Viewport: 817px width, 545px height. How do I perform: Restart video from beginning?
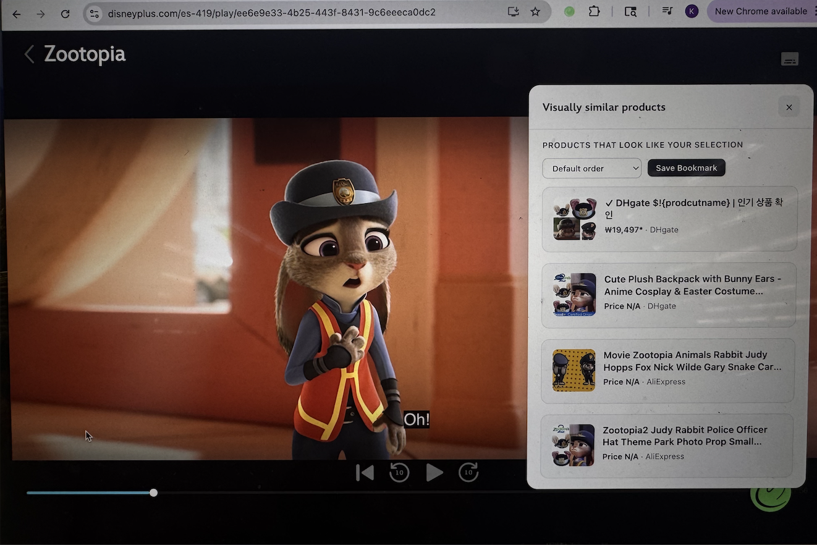365,473
